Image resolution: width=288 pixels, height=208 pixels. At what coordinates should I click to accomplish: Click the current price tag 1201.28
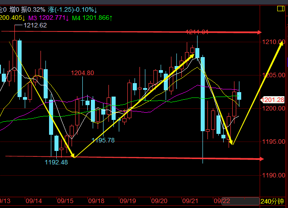tap(273, 100)
